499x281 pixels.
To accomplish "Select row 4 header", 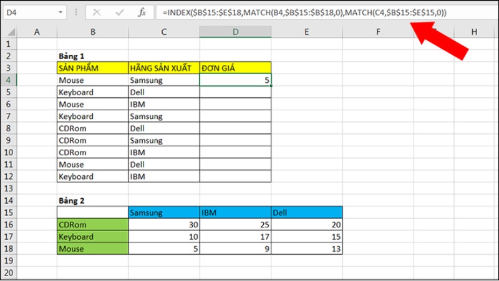I will 9,80.
